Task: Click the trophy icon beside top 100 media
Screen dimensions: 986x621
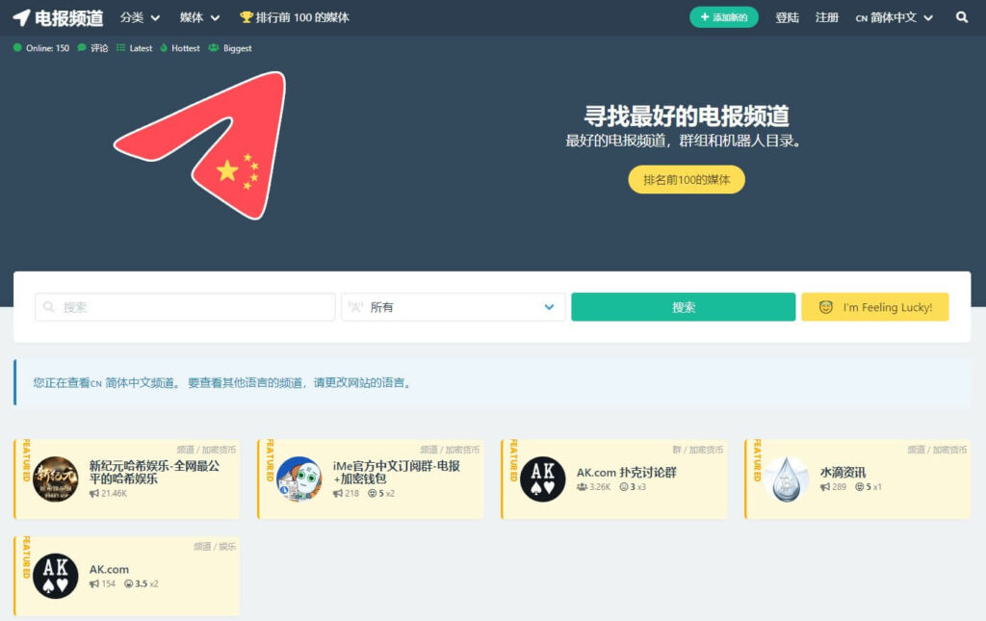Action: (246, 17)
